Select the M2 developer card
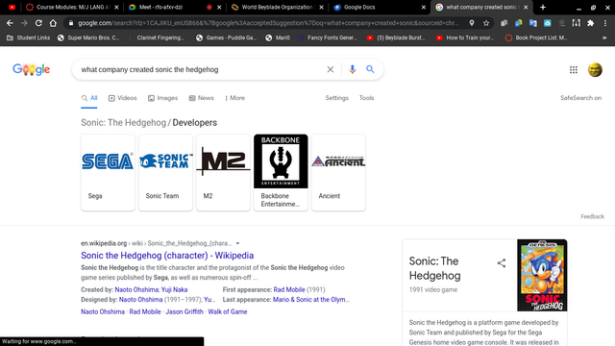This screenshot has width=615, height=346. point(223,172)
